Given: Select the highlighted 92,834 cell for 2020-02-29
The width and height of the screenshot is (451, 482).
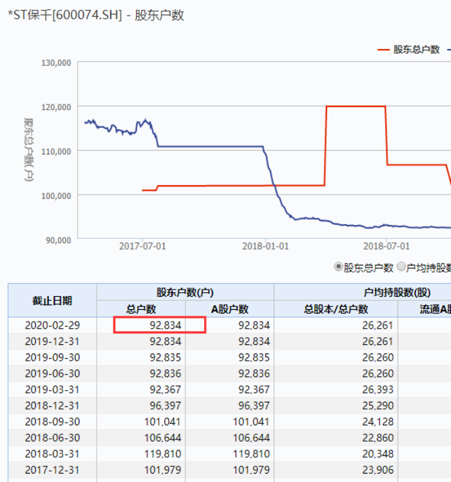Looking at the screenshot, I should click(160, 325).
